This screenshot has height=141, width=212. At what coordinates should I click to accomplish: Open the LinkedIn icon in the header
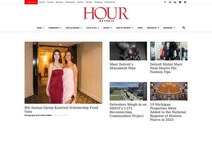175,2
